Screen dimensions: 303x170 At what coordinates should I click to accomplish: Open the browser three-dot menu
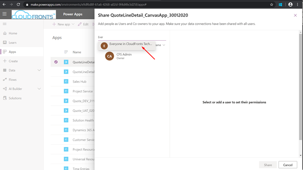click(x=297, y=5)
